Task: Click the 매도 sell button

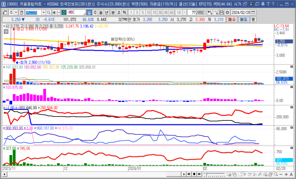Action: click(x=243, y=19)
